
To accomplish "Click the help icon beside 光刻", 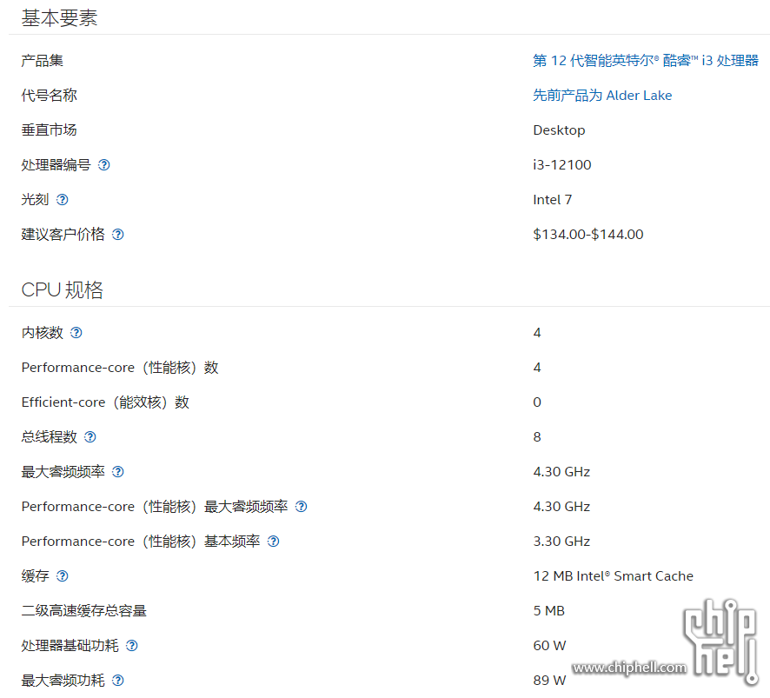I will tap(62, 200).
